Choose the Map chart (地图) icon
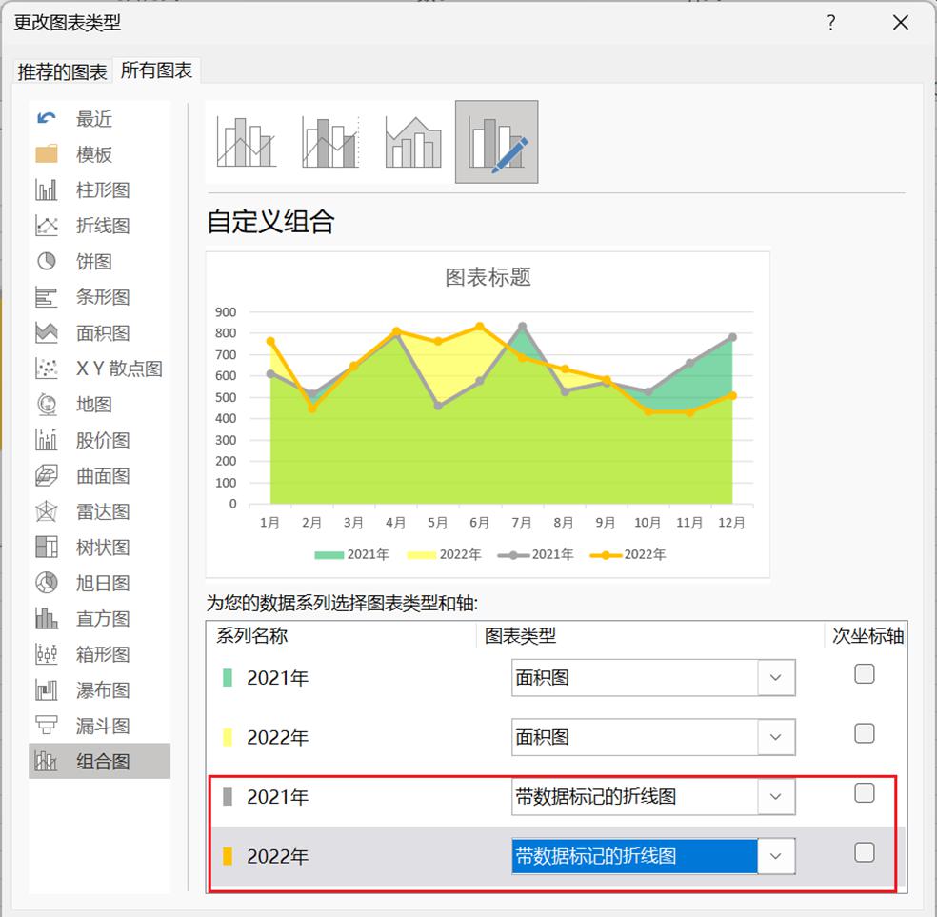 click(47, 405)
